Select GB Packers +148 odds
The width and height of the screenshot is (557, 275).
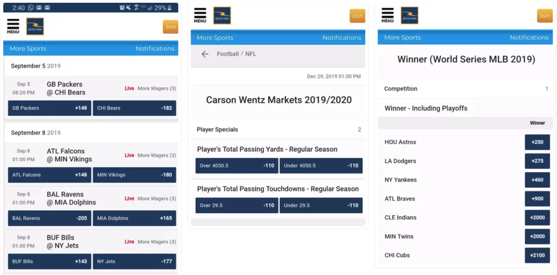coord(49,108)
